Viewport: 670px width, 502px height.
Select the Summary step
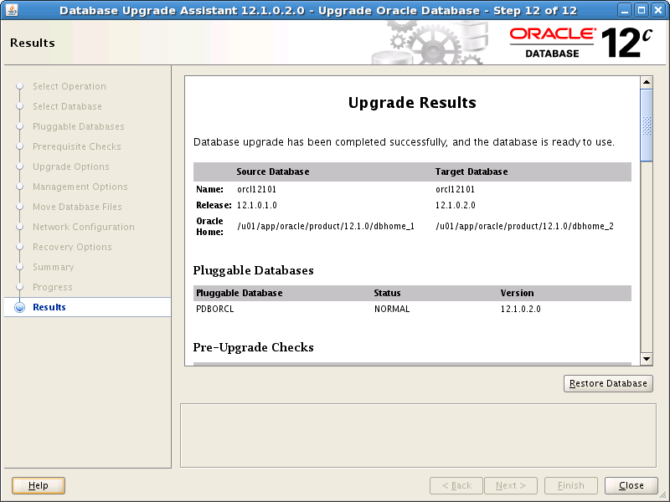(x=54, y=267)
